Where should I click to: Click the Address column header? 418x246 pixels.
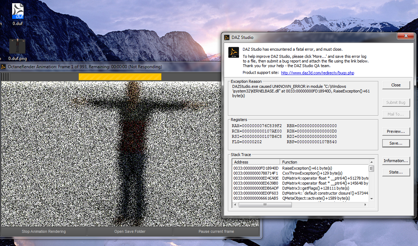[x=256, y=162]
